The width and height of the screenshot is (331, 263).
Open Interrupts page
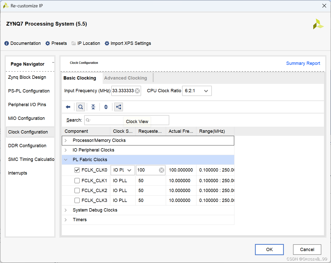[17, 173]
